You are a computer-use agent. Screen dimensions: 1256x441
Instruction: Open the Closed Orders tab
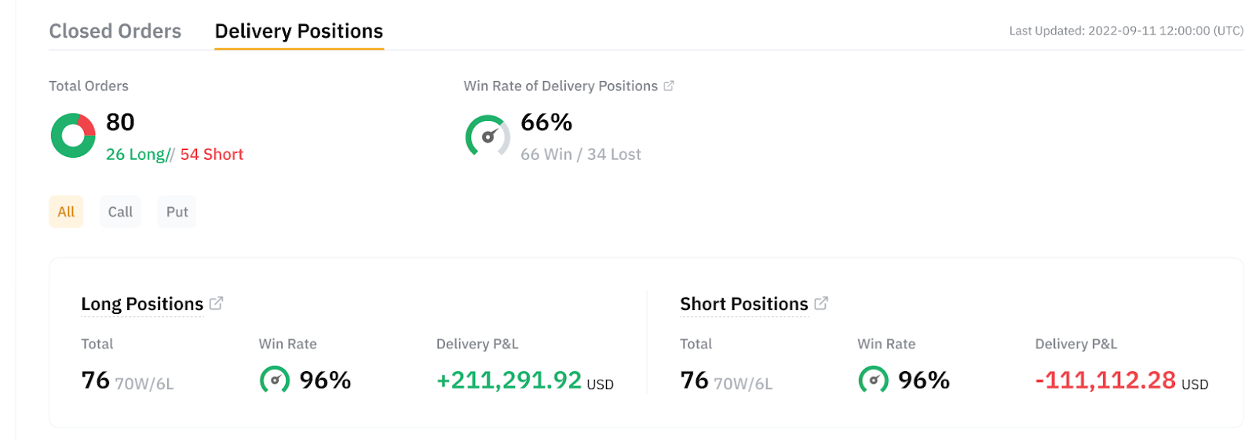pyautogui.click(x=115, y=31)
